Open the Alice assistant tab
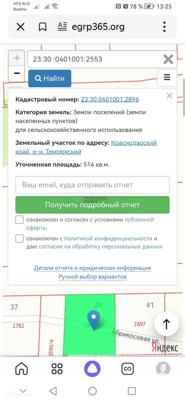The image size is (185, 401). (92, 369)
